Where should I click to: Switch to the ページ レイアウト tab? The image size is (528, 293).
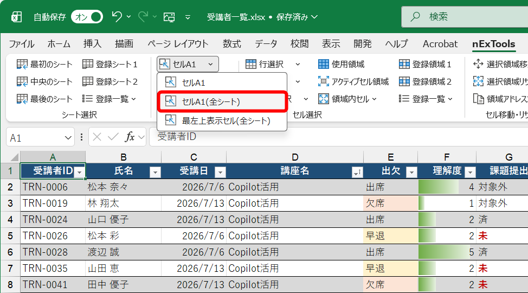178,44
